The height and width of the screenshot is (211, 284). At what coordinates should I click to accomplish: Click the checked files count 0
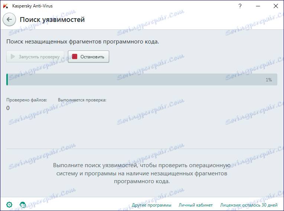pos(8,108)
